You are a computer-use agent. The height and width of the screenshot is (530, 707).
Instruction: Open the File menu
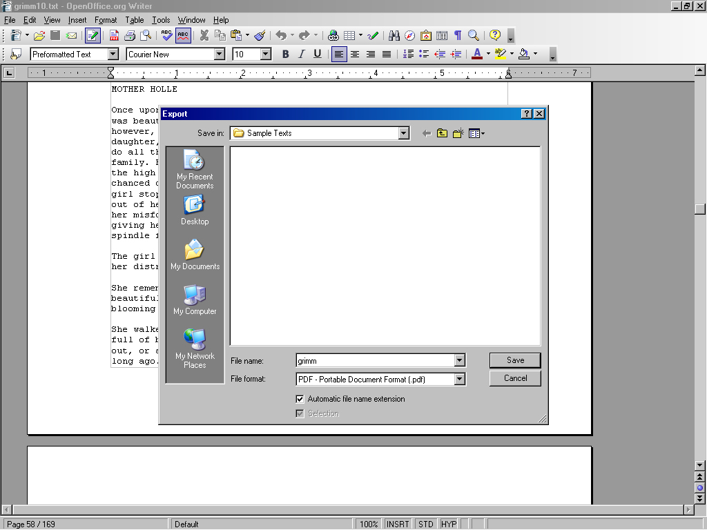click(x=10, y=20)
